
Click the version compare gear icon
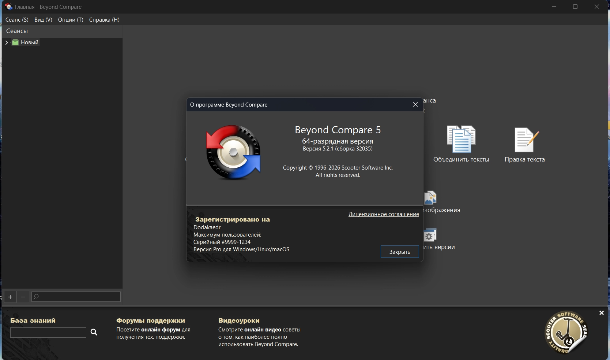(430, 235)
